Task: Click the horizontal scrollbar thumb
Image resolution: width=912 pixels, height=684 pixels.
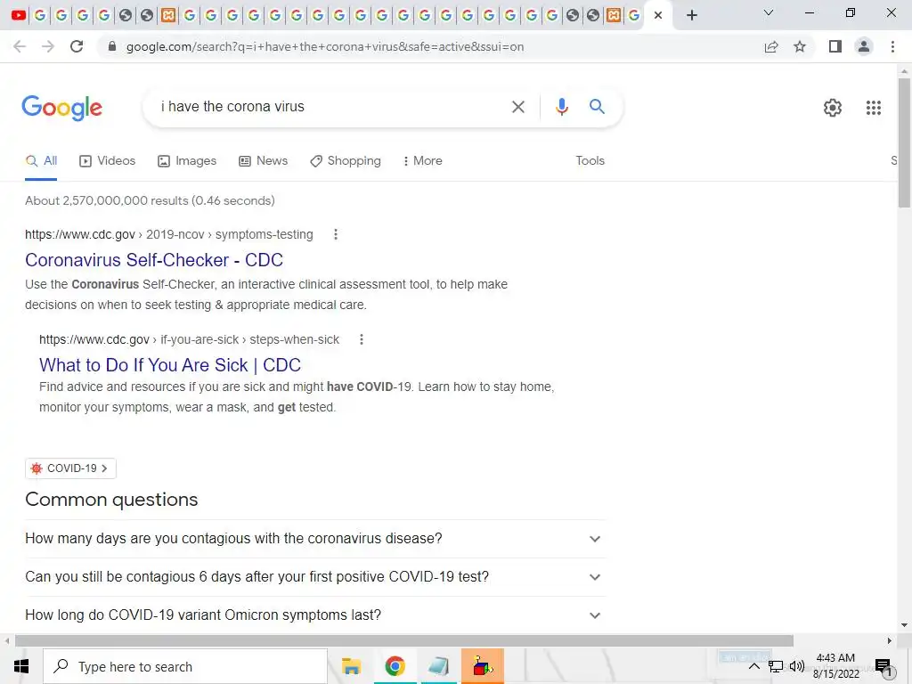Action: coord(404,640)
